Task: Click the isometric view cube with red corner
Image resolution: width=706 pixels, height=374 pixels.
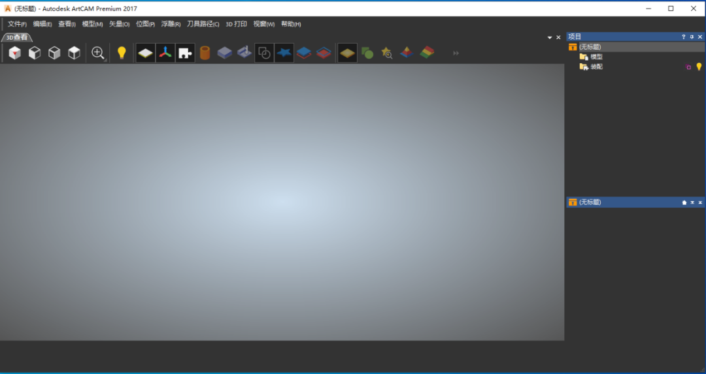Action: (14, 53)
